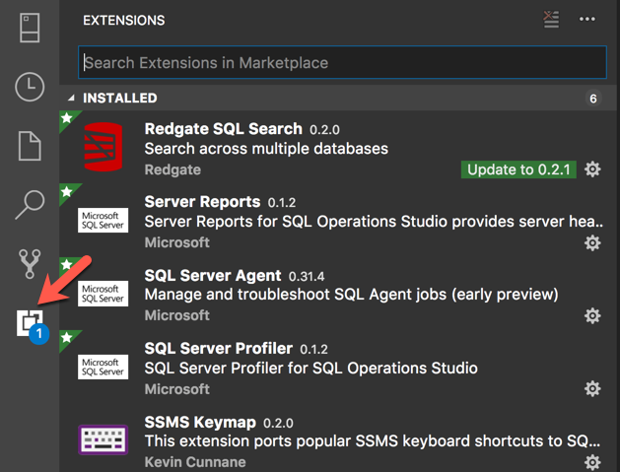Click the Kevin Cunnane publisher name
This screenshot has width=620, height=472.
(195, 462)
